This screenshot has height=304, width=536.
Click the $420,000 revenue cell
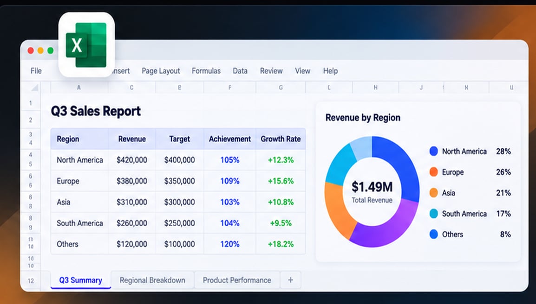[132, 160]
